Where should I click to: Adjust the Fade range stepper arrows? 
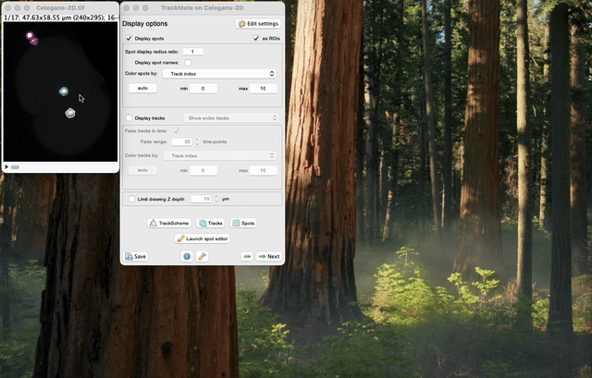197,141
